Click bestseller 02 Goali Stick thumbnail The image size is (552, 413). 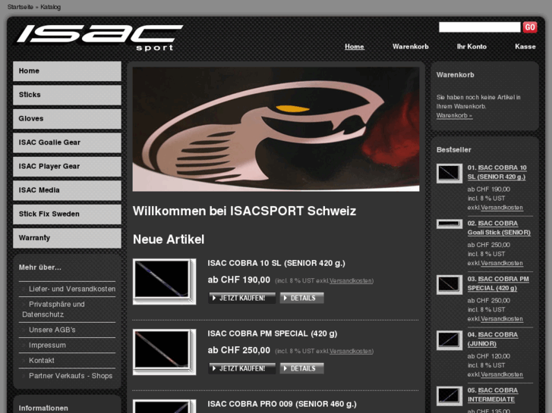point(449,224)
